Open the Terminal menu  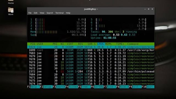(x=59, y=13)
